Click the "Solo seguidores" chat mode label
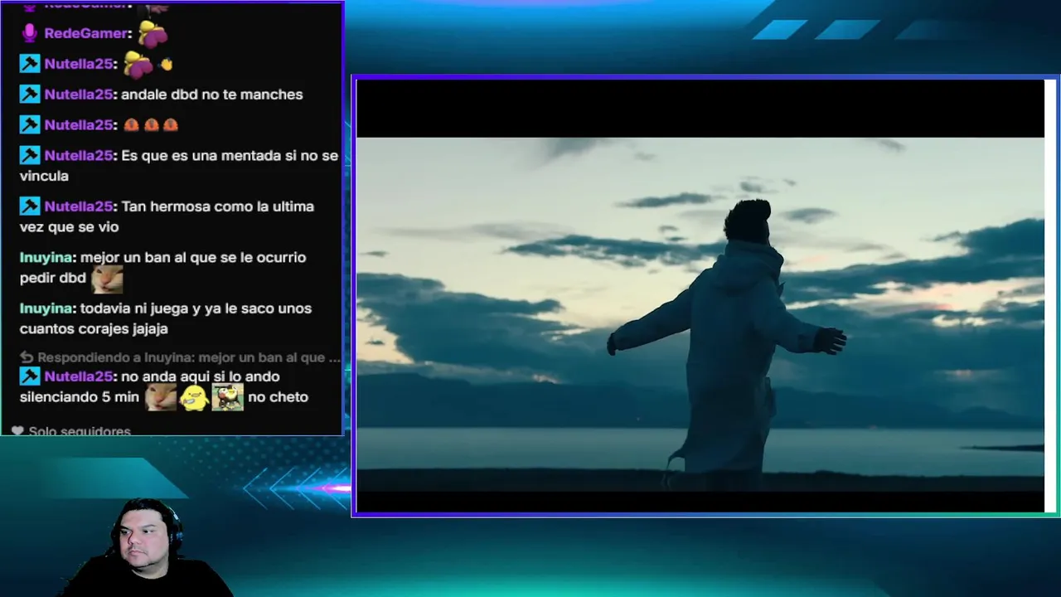1061x597 pixels. coord(80,431)
